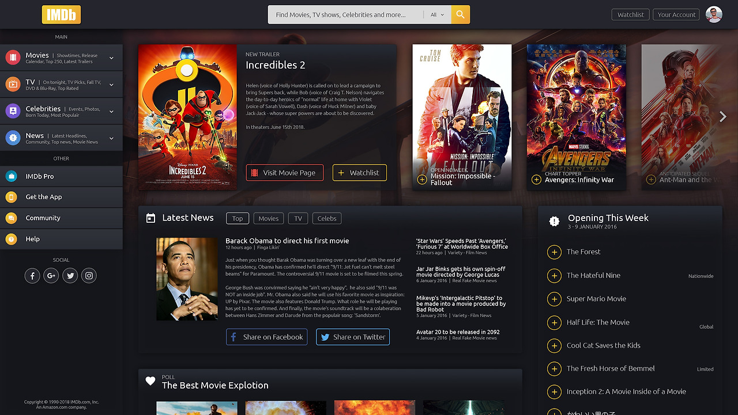Open the Jar Jar Binks spin-off headline
The height and width of the screenshot is (415, 738).
click(x=461, y=272)
